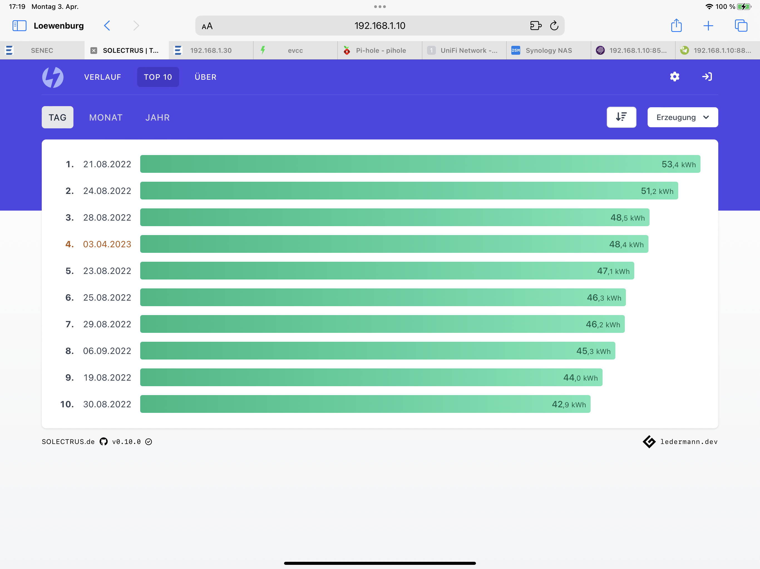Tap the AA reader options dropdown

click(x=207, y=26)
